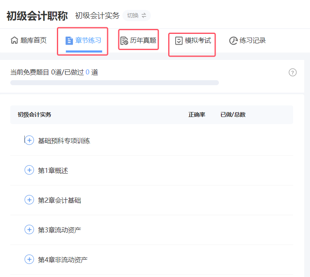Go to the 练习记录 tab

252,41
